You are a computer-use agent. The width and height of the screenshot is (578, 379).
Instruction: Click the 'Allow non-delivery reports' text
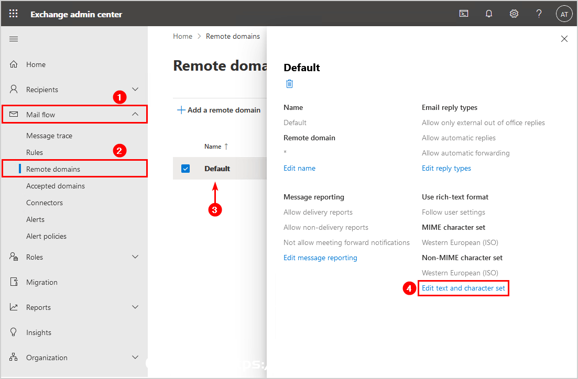click(x=326, y=227)
